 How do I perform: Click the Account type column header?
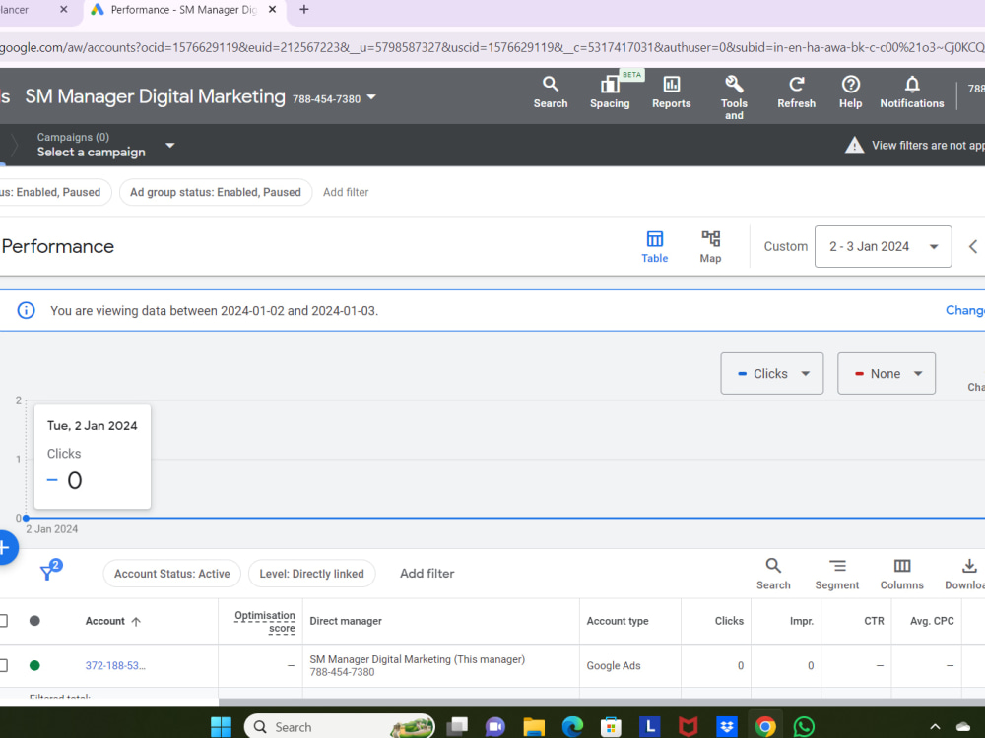coord(617,621)
